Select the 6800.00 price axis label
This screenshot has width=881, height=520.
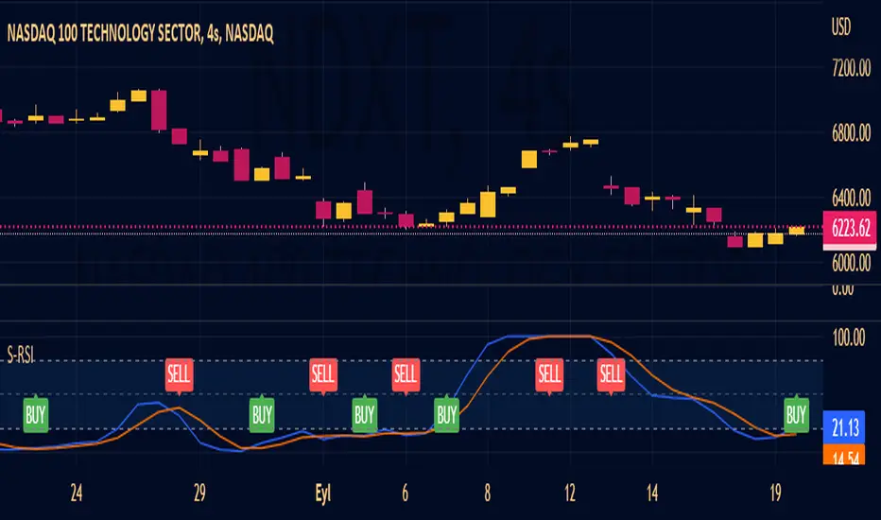(851, 133)
